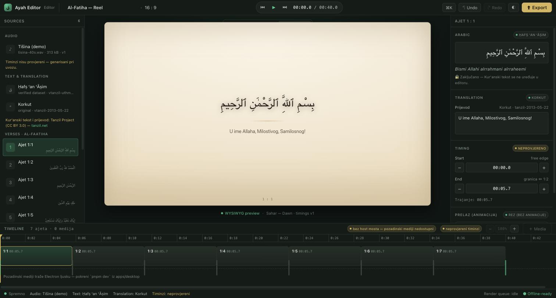
Task: Click the NEPROVJERENO timing badge
Action: [x=531, y=148]
